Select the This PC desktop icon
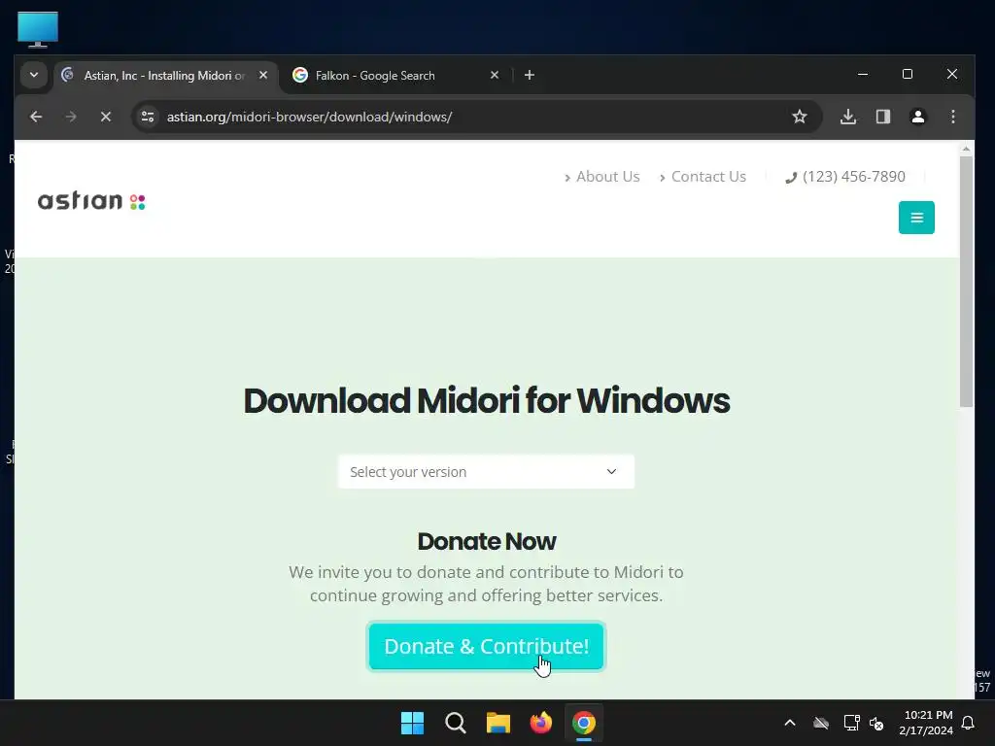The width and height of the screenshot is (995, 746). click(x=38, y=29)
